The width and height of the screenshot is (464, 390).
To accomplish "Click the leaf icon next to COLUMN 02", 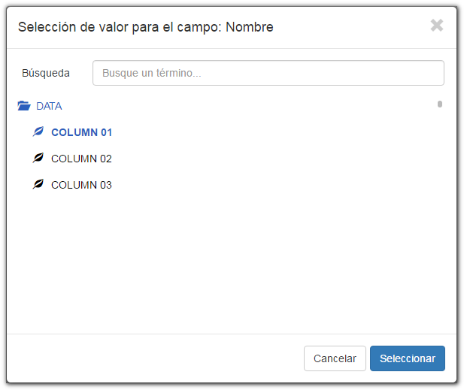I will (x=38, y=158).
